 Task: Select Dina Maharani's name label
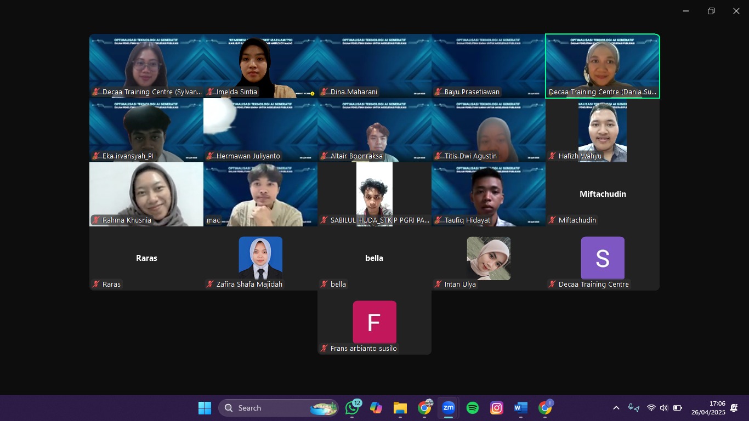354,92
